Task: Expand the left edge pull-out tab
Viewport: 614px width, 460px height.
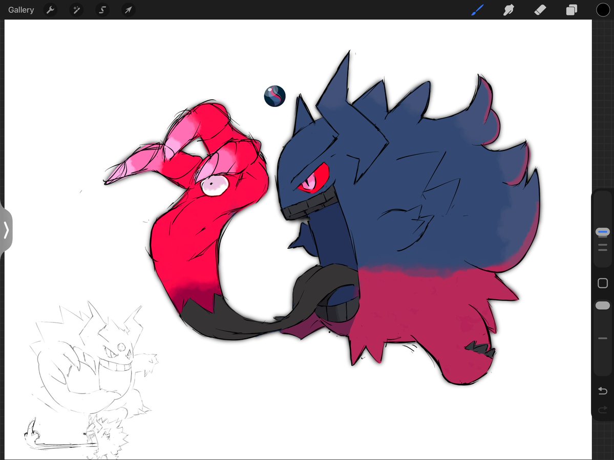Action: click(x=6, y=230)
